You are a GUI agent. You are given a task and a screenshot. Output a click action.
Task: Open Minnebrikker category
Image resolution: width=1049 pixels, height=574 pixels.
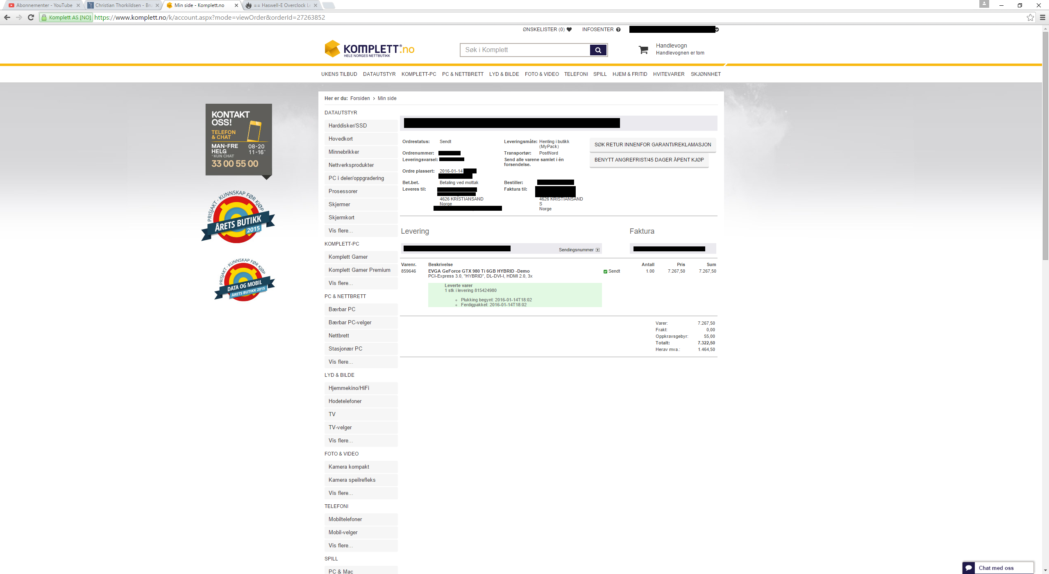pyautogui.click(x=361, y=152)
